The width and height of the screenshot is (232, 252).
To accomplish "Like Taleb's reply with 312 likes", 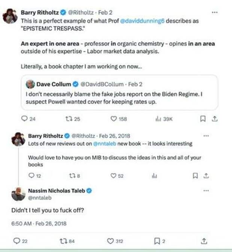I will pos(110,241).
